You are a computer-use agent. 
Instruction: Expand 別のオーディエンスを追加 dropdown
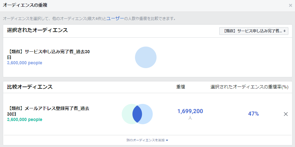click(147, 140)
